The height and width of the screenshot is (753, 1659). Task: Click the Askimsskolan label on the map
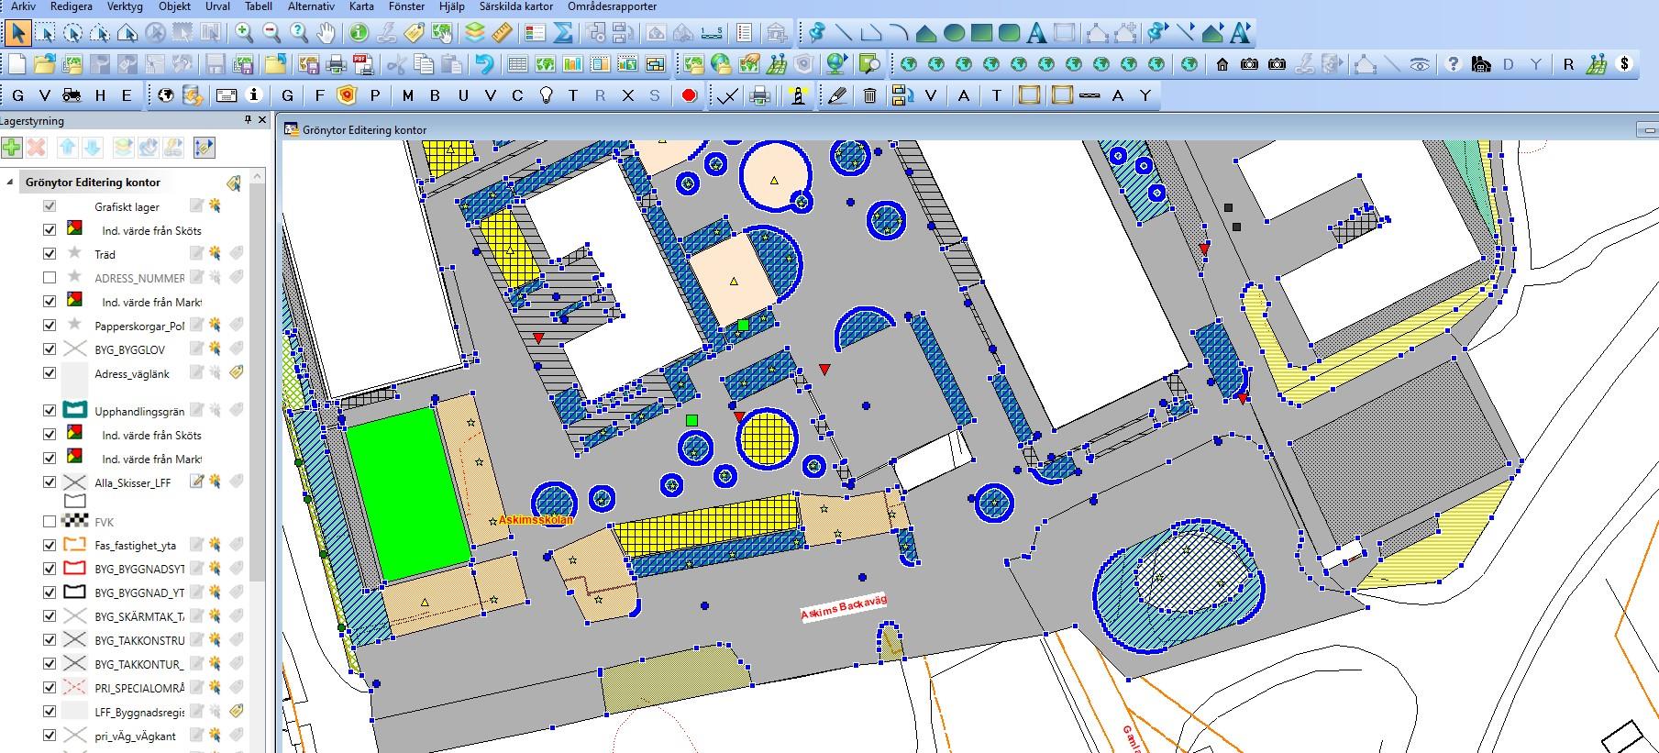click(536, 520)
